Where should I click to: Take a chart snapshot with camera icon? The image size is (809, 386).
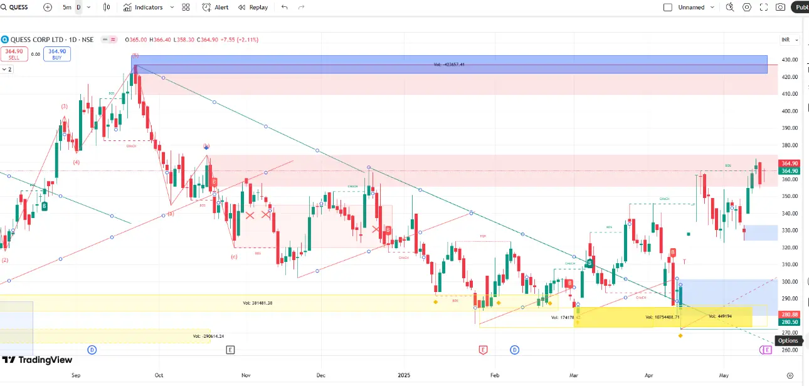click(781, 8)
